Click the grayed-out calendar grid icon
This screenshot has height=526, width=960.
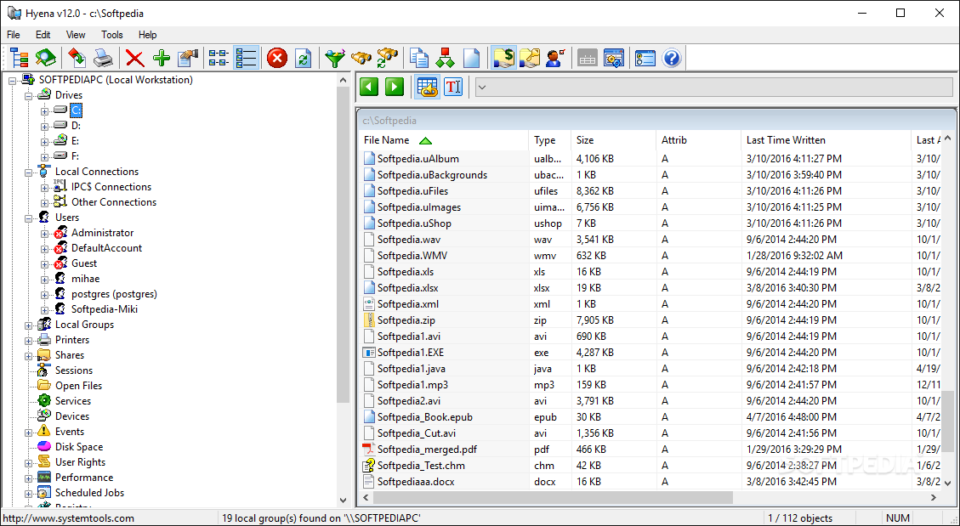tap(588, 59)
